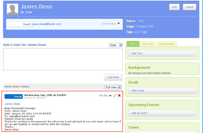Delete email entry with red X icon

pos(119,96)
